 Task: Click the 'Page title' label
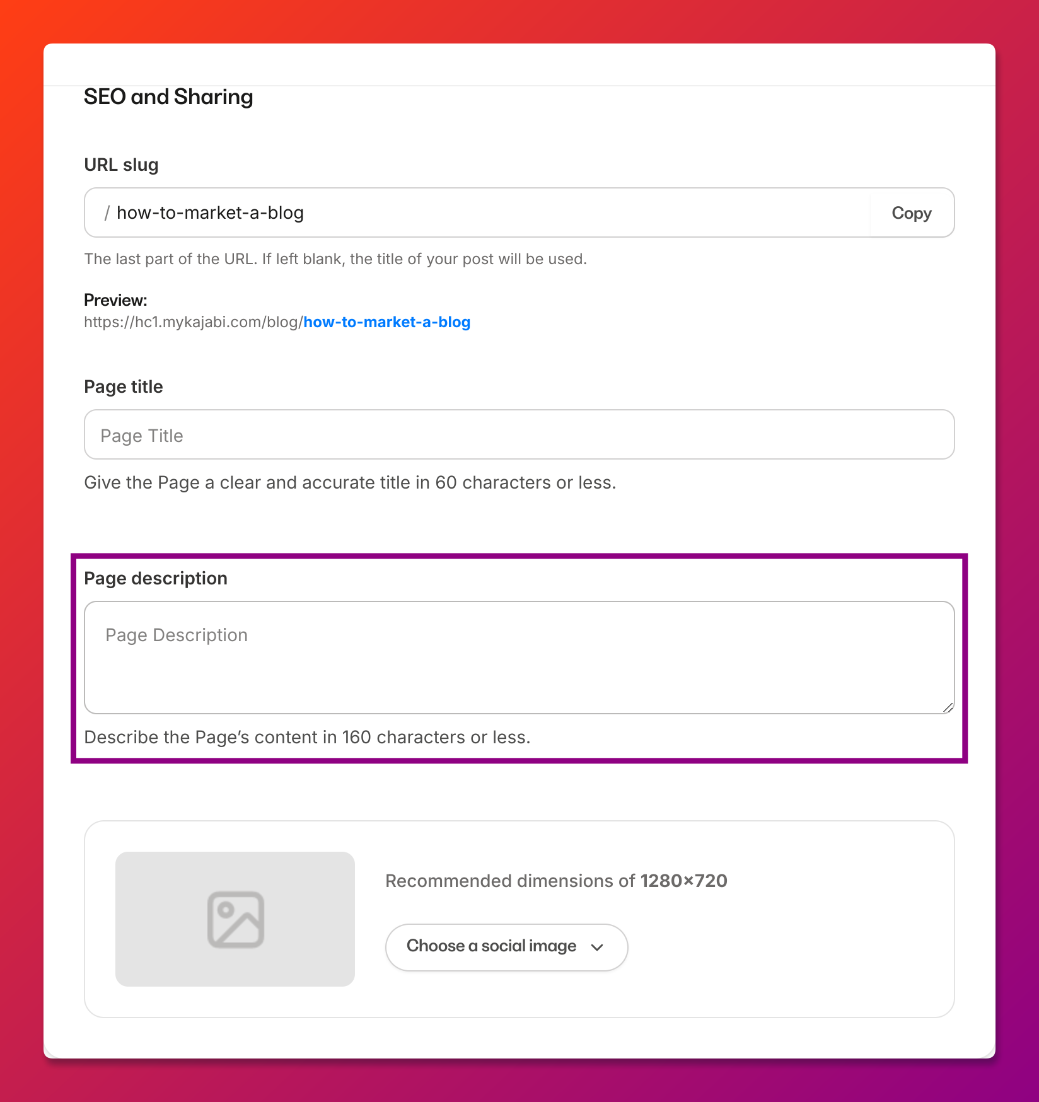pyautogui.click(x=124, y=387)
